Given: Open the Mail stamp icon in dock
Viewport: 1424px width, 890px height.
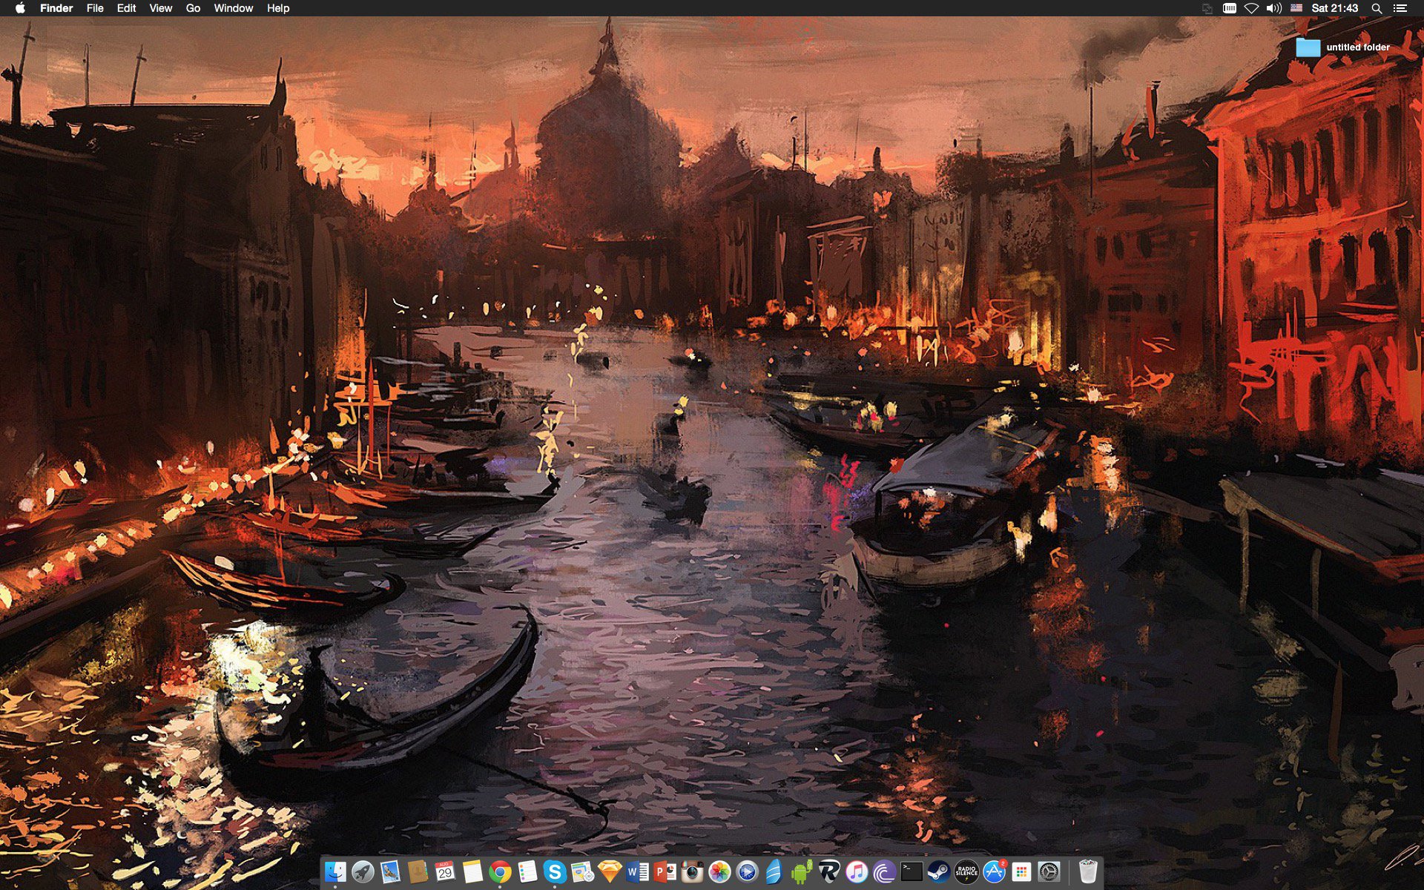Looking at the screenshot, I should click(390, 872).
